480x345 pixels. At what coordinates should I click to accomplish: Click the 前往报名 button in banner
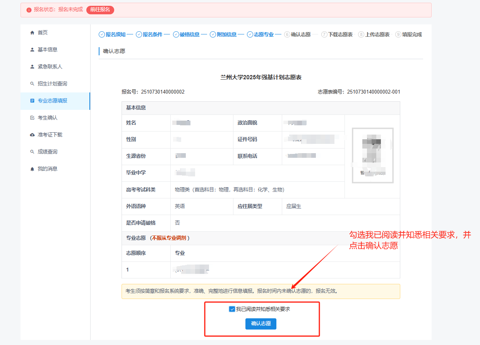tap(100, 10)
